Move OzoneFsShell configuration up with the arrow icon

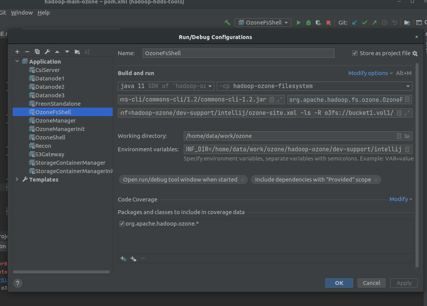pos(57,51)
